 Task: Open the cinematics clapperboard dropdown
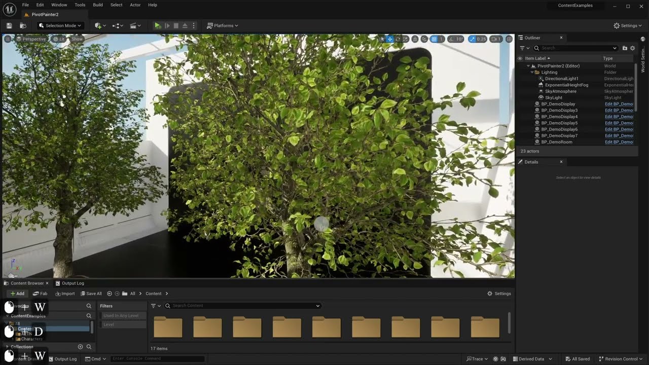(x=135, y=25)
